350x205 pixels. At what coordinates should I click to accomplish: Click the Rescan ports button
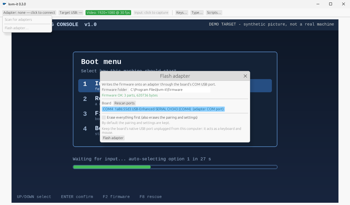click(125, 103)
